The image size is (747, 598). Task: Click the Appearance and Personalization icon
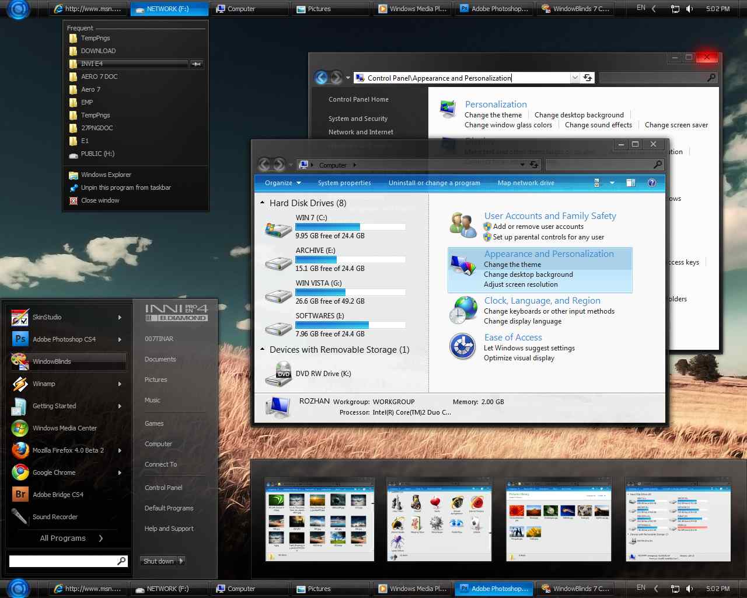point(463,266)
